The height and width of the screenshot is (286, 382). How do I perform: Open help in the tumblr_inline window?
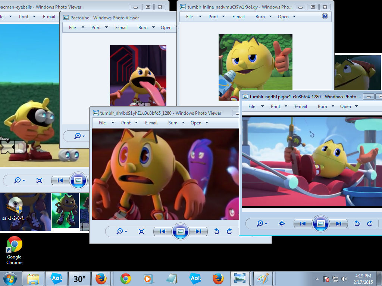[325, 16]
